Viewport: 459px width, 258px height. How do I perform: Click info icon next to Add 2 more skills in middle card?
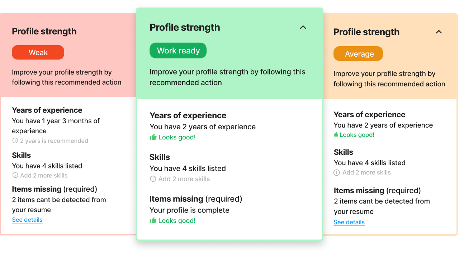click(x=153, y=179)
